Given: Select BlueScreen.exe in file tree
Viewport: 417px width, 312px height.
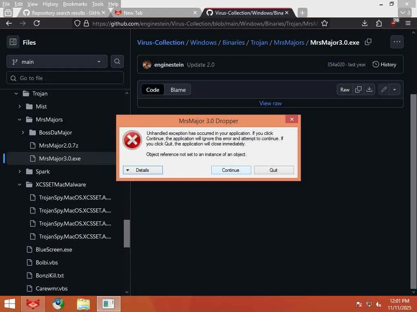Looking at the screenshot, I should coord(54,249).
